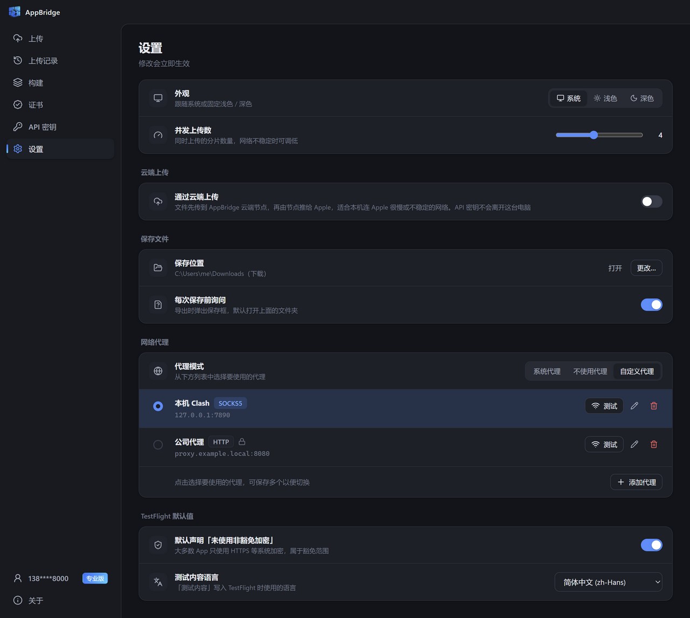The image size is (690, 618).
Task: Click the address proxy.example.local:8080
Action: point(222,454)
